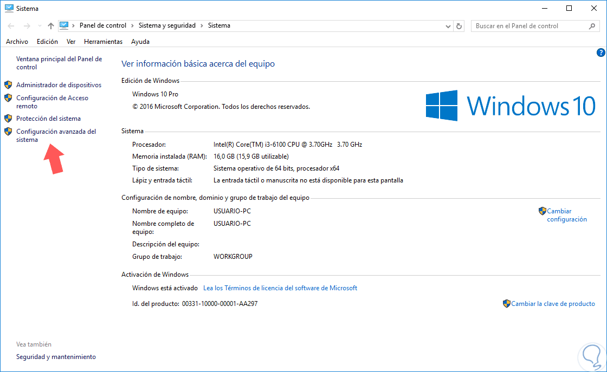Expand chevron after Panel de control breadcrumb

132,25
